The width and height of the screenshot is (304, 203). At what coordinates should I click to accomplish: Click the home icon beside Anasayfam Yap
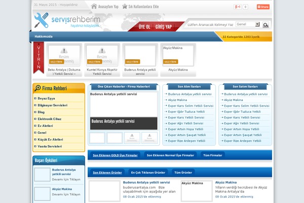tap(94, 7)
